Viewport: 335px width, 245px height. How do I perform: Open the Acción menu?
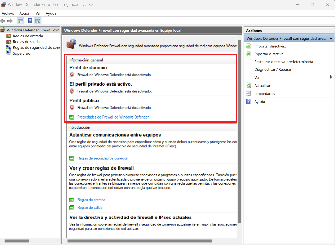click(25, 13)
